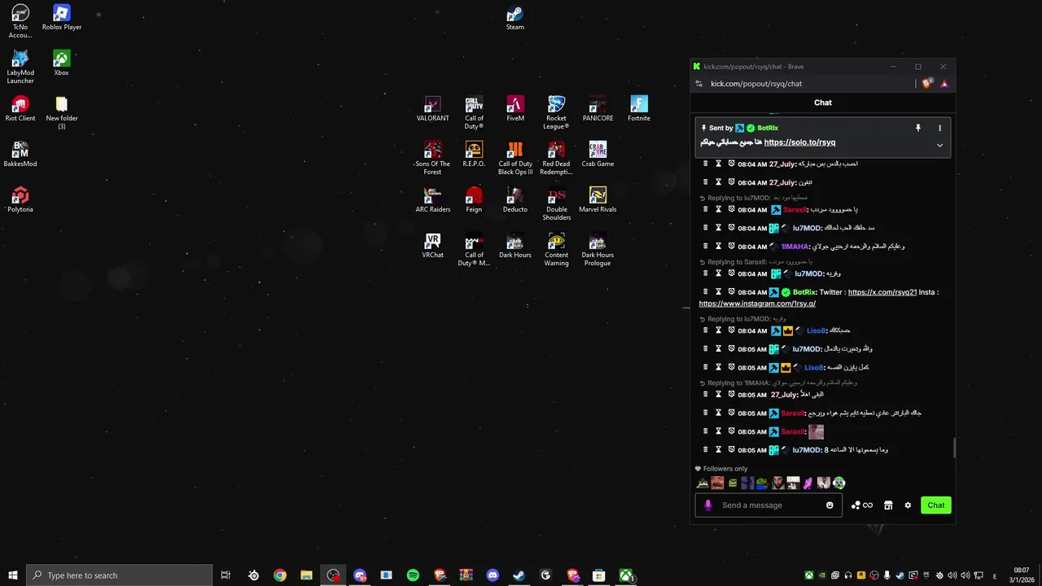Select the TcNo Account Switcher desktop icon

tap(20, 22)
